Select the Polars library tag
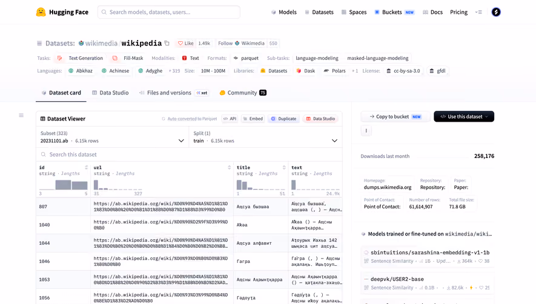 (335, 71)
